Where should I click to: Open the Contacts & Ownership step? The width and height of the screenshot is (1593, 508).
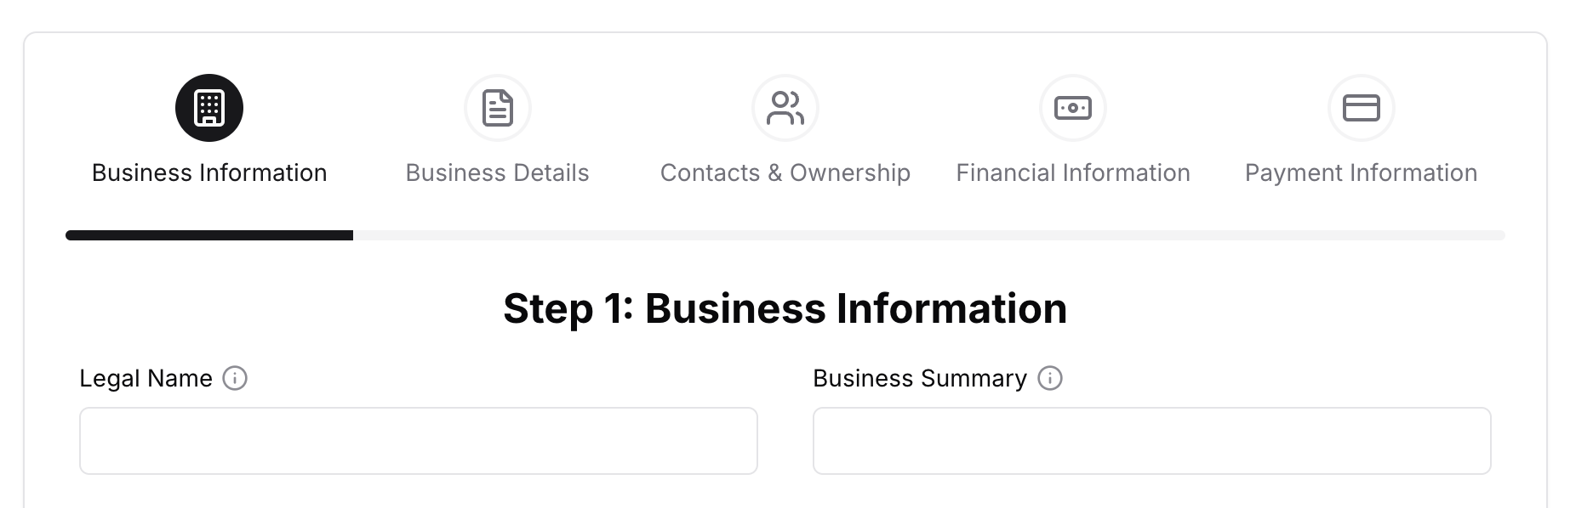coord(785,172)
